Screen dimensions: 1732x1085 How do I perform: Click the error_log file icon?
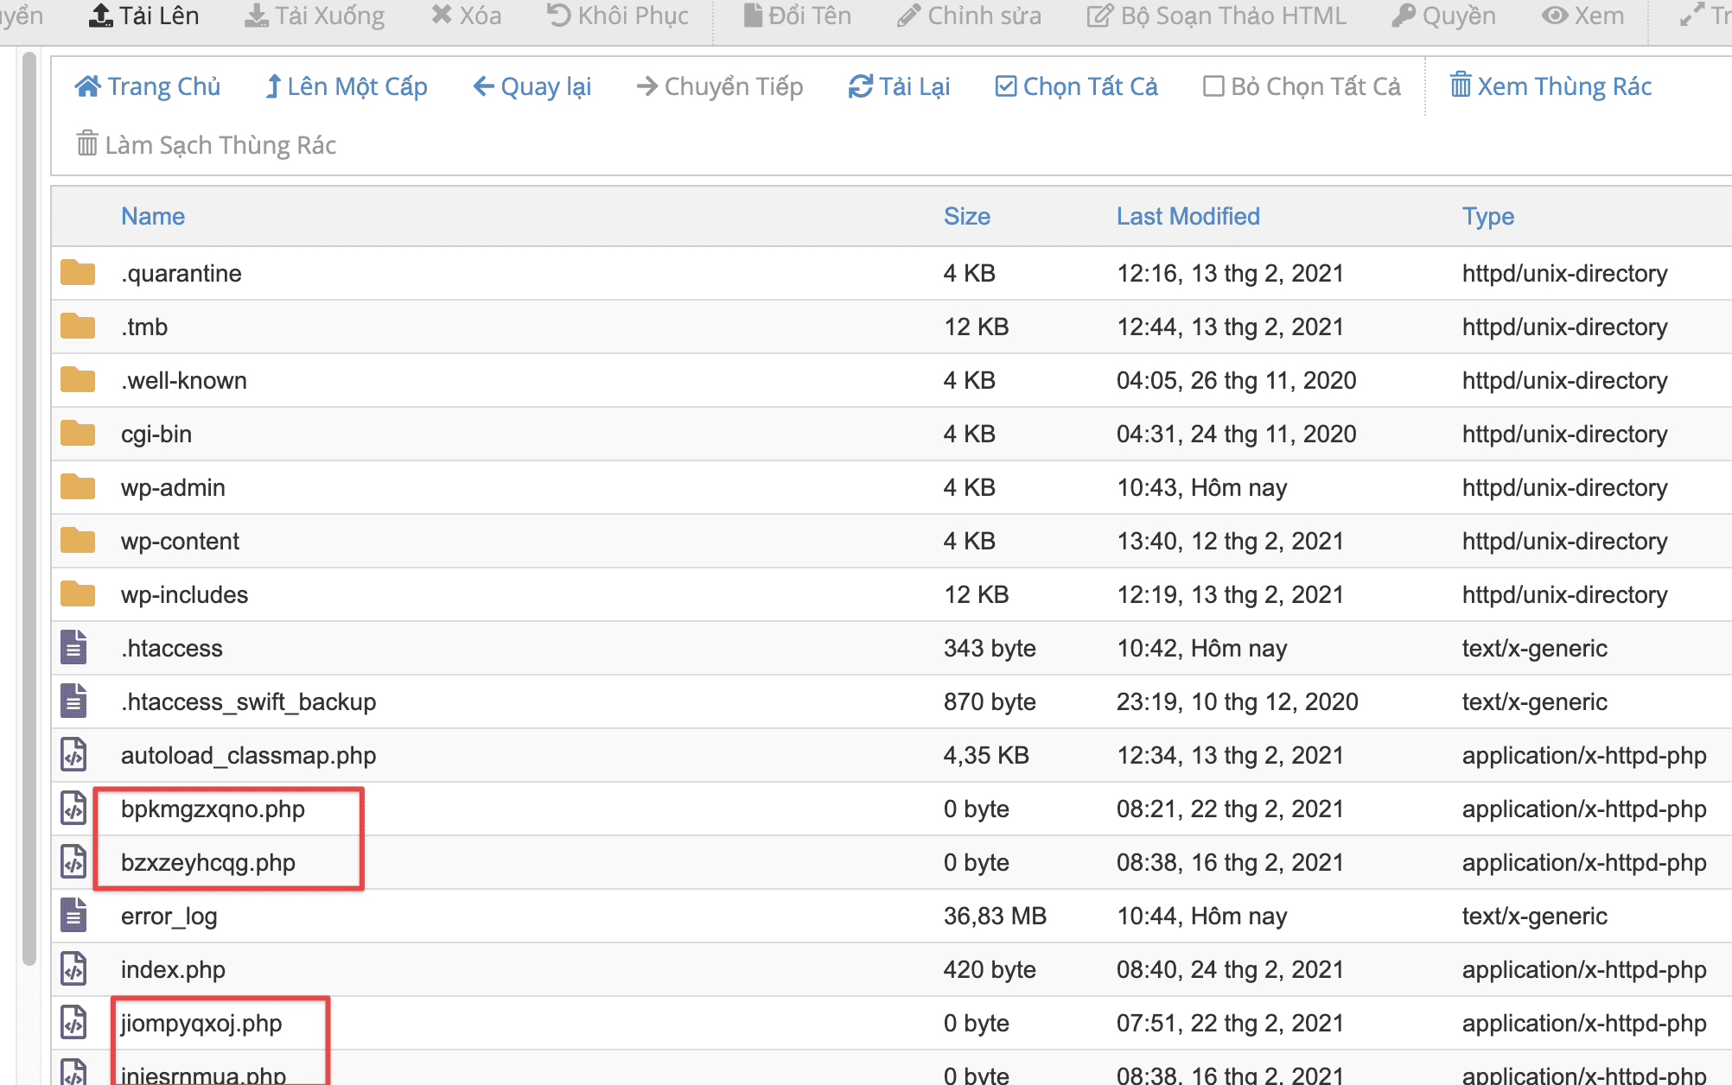(74, 916)
